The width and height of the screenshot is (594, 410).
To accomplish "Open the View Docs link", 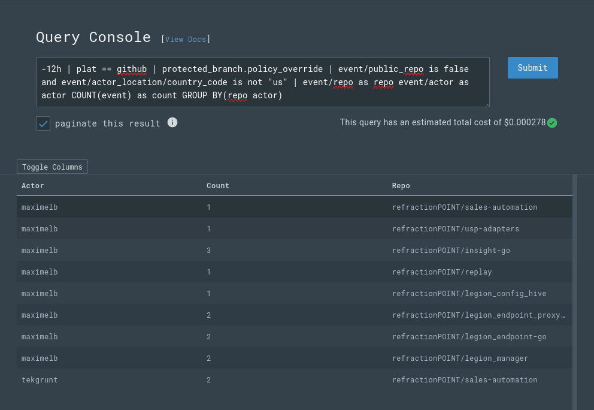I will coord(186,40).
